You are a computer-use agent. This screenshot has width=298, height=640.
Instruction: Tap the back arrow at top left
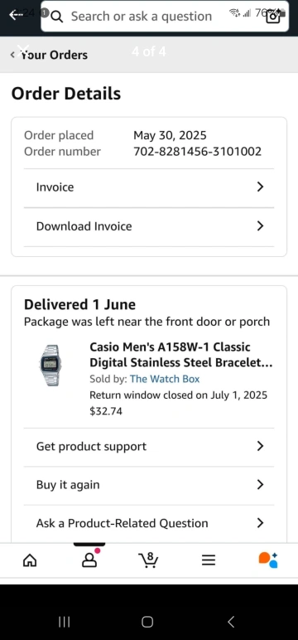[x=17, y=16]
